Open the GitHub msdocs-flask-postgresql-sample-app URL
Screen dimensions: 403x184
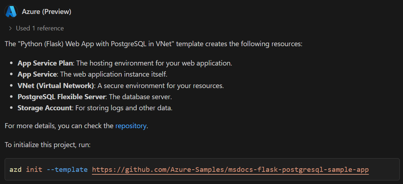coord(230,169)
